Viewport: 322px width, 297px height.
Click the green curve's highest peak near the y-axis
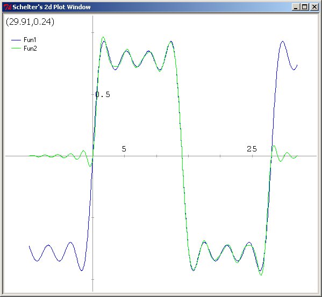[103, 37]
